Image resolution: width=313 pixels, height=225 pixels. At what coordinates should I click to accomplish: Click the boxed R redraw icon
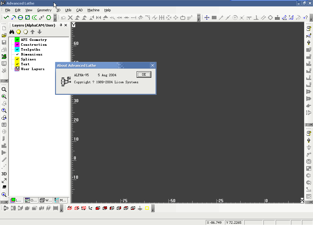point(4,125)
